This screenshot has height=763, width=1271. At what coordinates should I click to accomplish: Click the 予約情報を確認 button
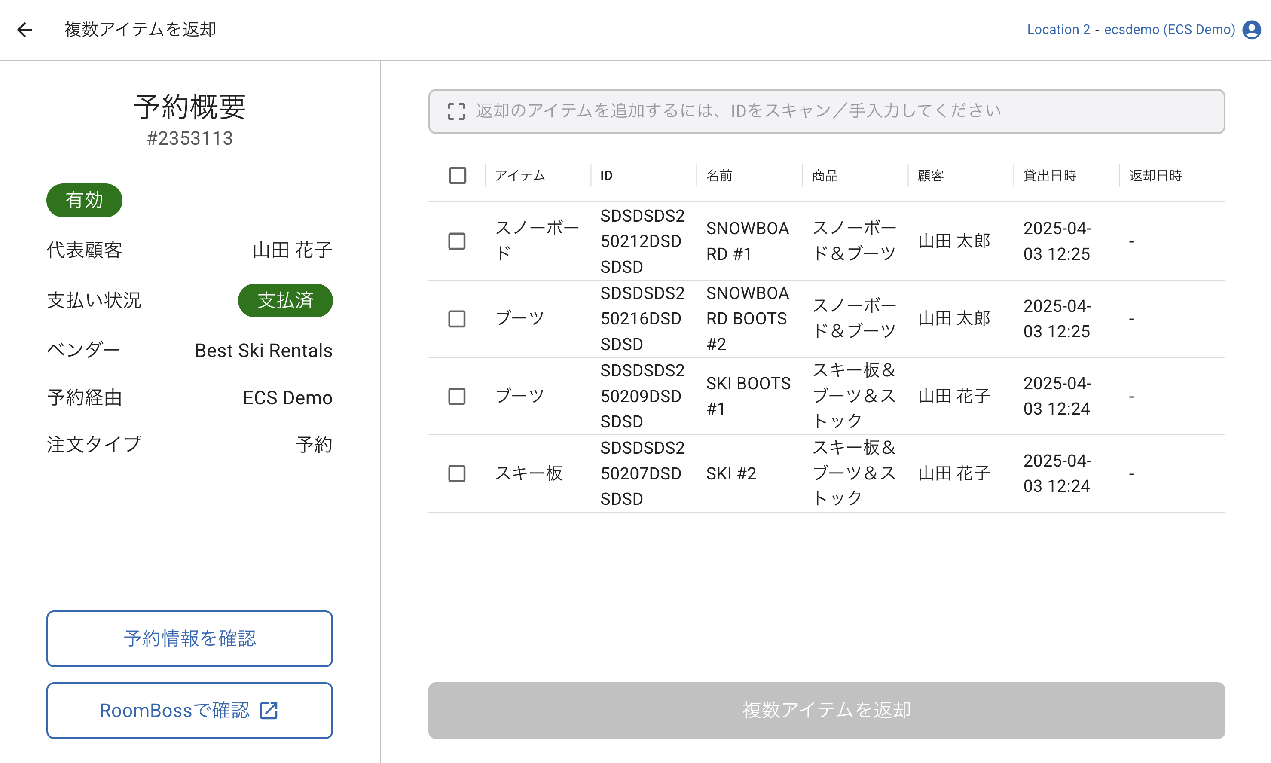(x=189, y=638)
